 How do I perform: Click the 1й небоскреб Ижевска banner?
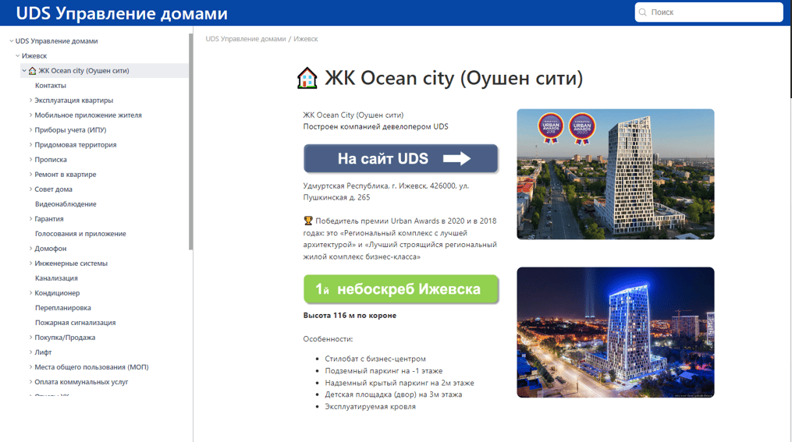pyautogui.click(x=401, y=289)
